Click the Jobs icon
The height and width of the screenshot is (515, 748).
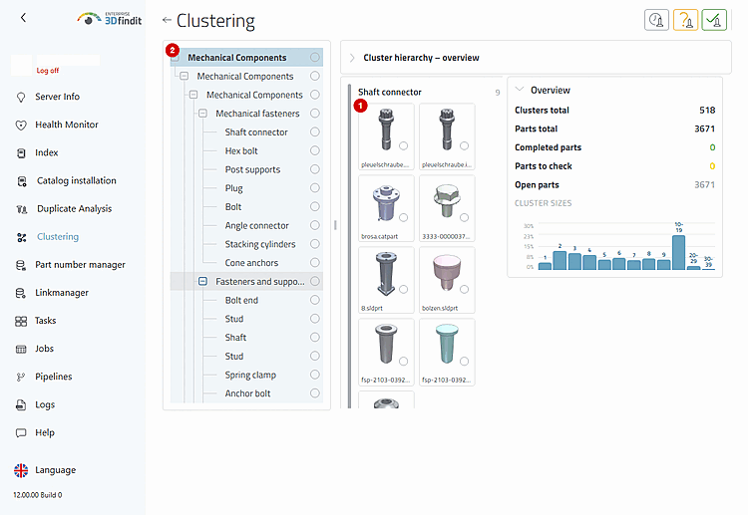pos(21,350)
